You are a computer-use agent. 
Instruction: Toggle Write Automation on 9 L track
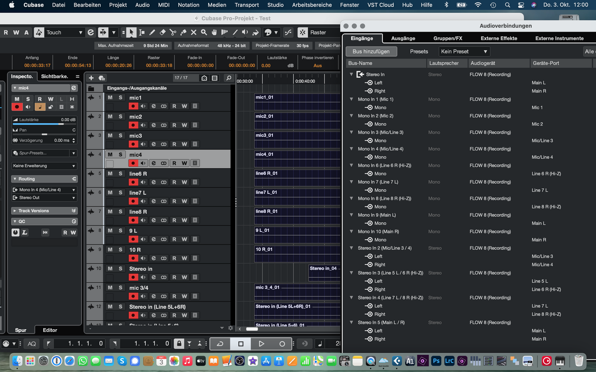(184, 239)
